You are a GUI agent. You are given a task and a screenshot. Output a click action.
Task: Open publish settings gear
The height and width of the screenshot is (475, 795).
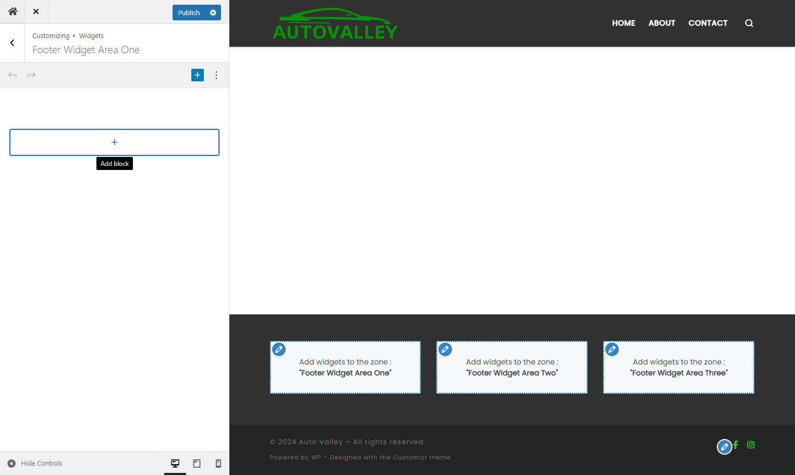213,13
